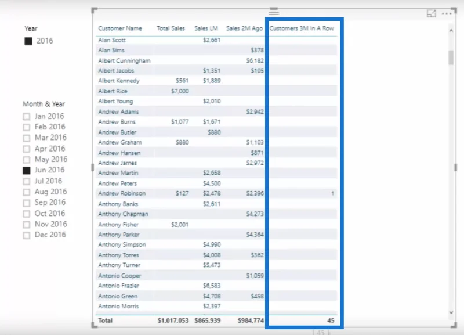This screenshot has width=464, height=335.
Task: Sort by Total Sales column header
Action: [x=171, y=28]
